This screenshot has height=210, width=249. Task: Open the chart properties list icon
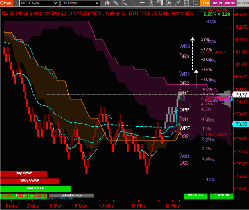[x=195, y=3]
